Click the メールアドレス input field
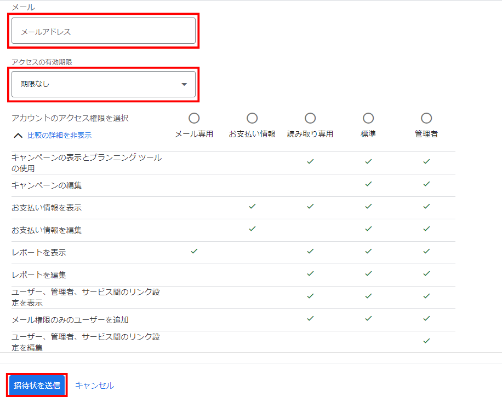 click(104, 31)
